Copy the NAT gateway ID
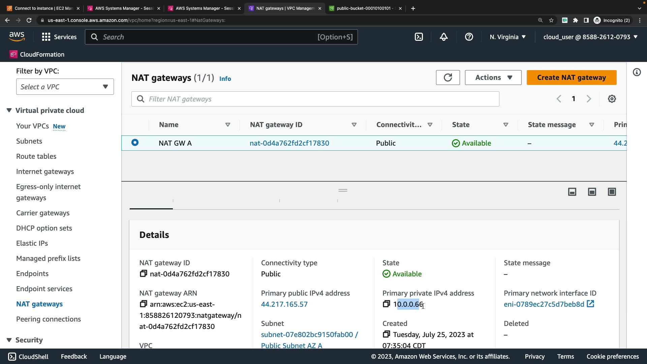 point(143,274)
